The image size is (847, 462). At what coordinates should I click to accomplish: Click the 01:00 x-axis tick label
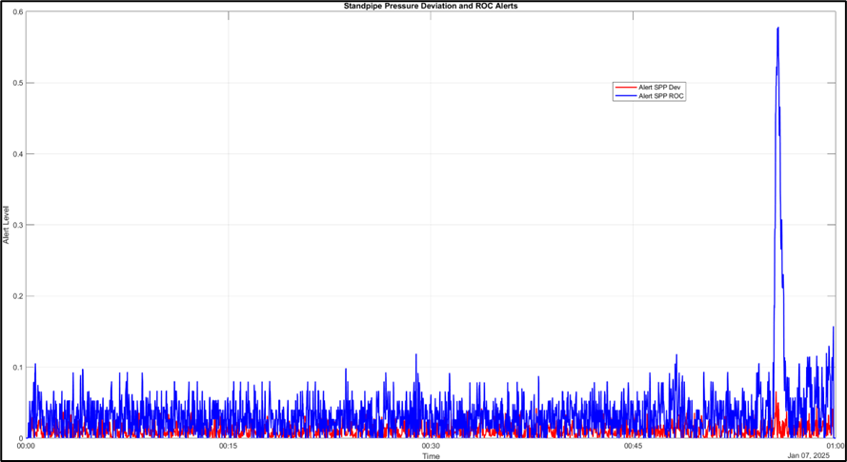pos(833,446)
